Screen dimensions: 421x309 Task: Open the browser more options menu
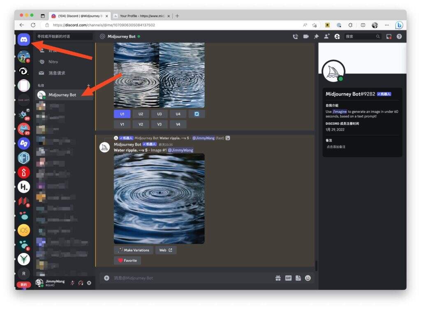point(386,25)
